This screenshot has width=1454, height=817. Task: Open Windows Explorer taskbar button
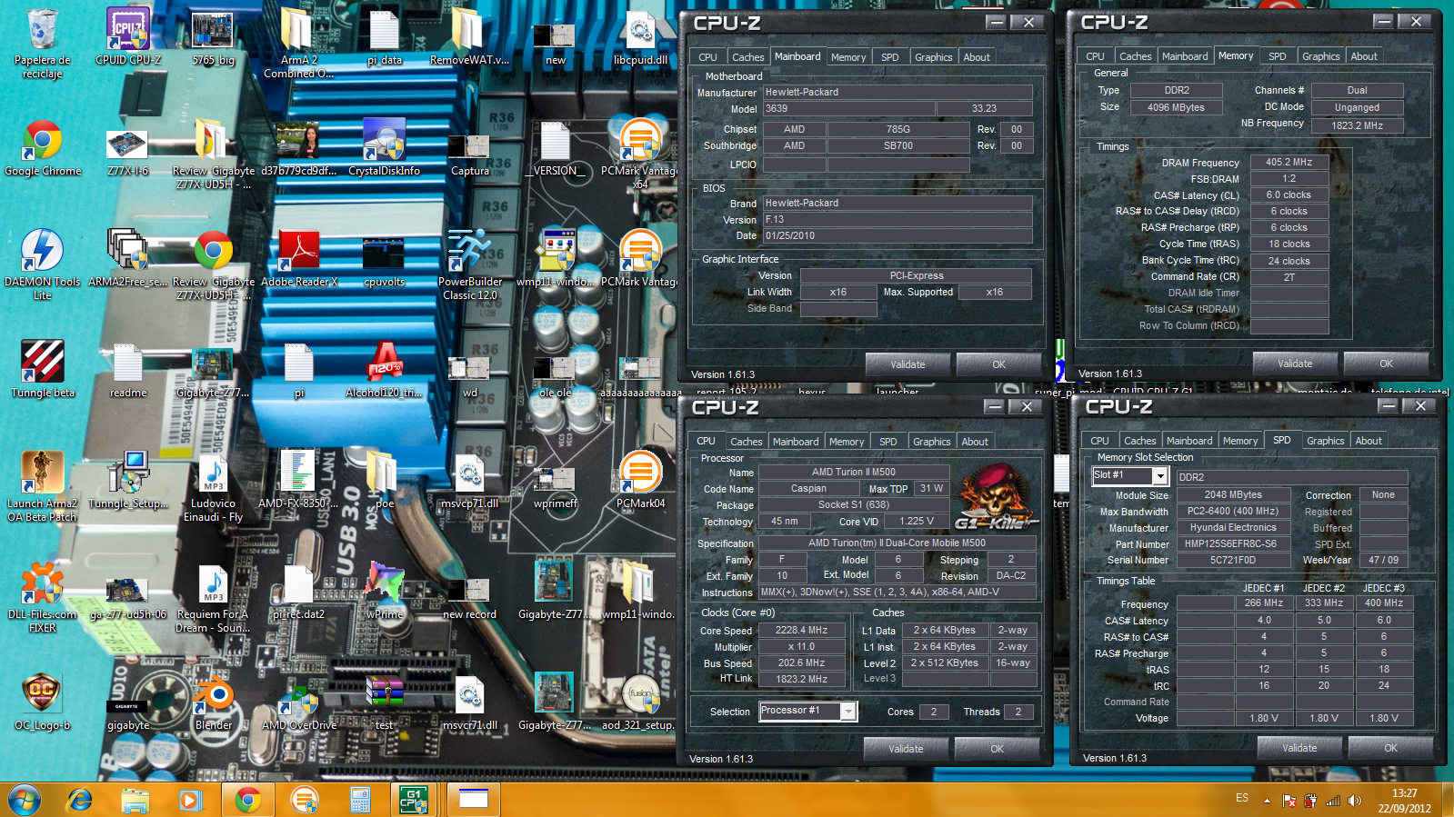coord(135,800)
